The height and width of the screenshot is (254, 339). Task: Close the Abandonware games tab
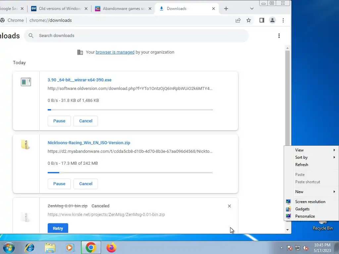click(150, 9)
